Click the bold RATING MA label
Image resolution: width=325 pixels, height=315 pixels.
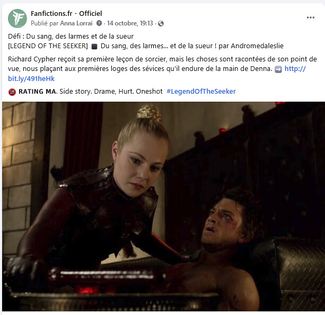point(38,92)
